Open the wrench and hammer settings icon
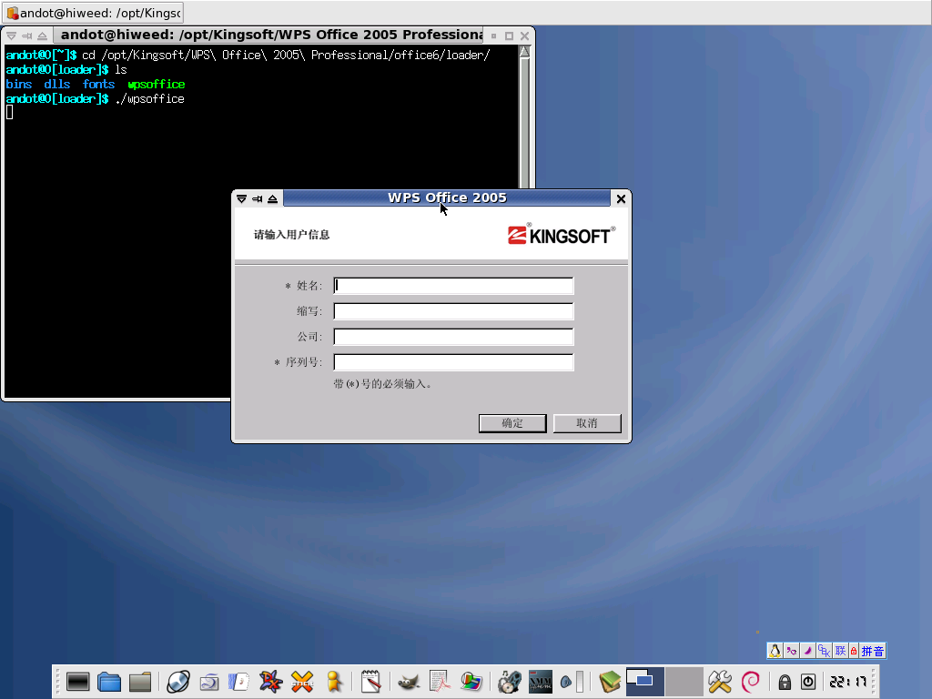The image size is (932, 699). click(x=719, y=682)
